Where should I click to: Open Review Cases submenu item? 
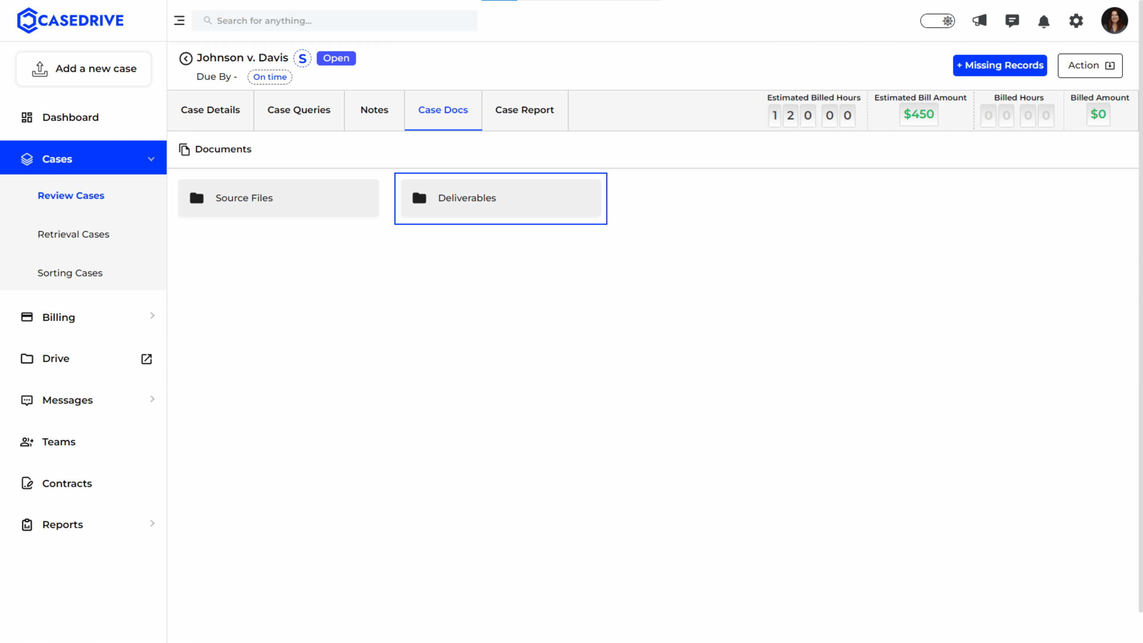(71, 196)
